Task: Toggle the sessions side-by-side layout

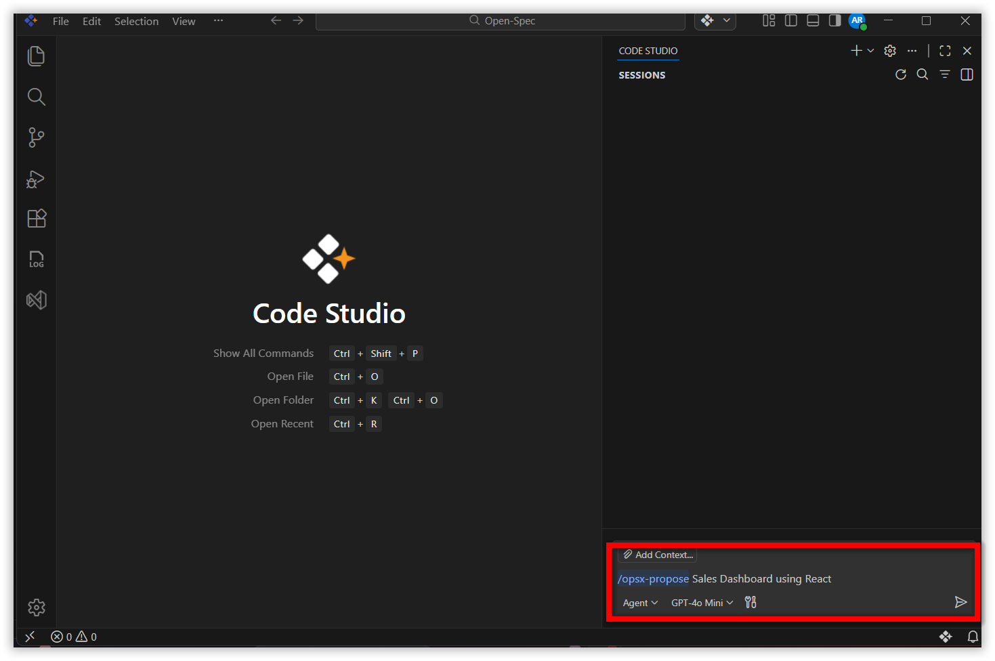Action: (x=967, y=74)
